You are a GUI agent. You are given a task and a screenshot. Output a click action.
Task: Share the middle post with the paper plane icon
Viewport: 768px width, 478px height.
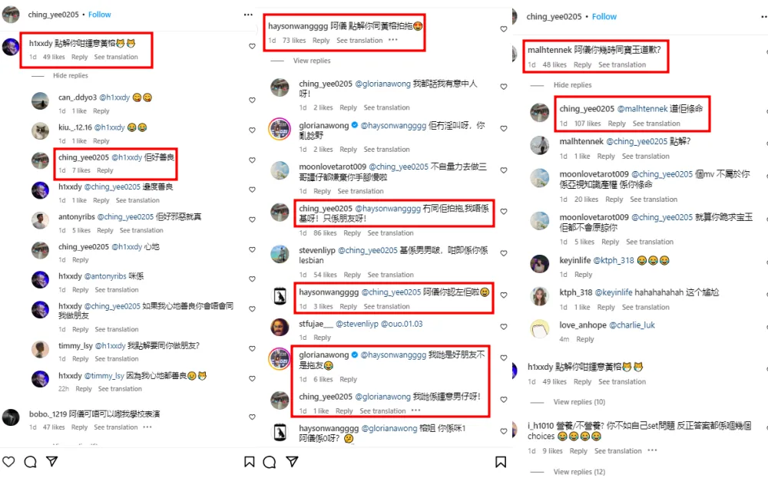click(x=293, y=461)
